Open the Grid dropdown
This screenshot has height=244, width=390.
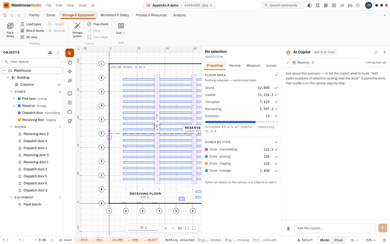point(121,29)
